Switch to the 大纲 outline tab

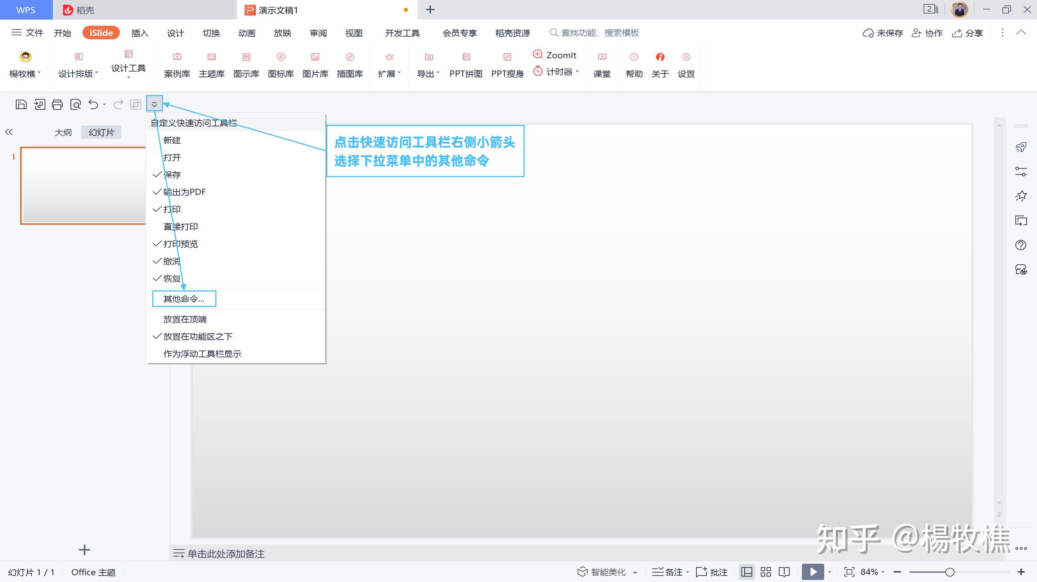[x=63, y=132]
